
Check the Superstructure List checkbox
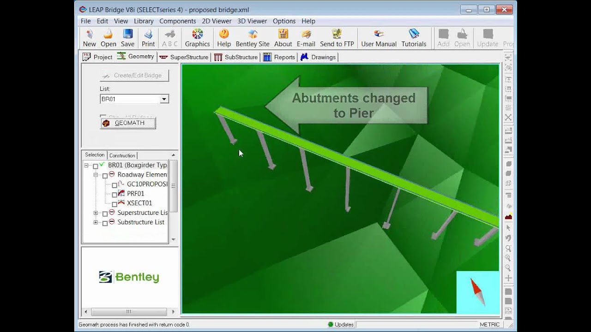[105, 213]
